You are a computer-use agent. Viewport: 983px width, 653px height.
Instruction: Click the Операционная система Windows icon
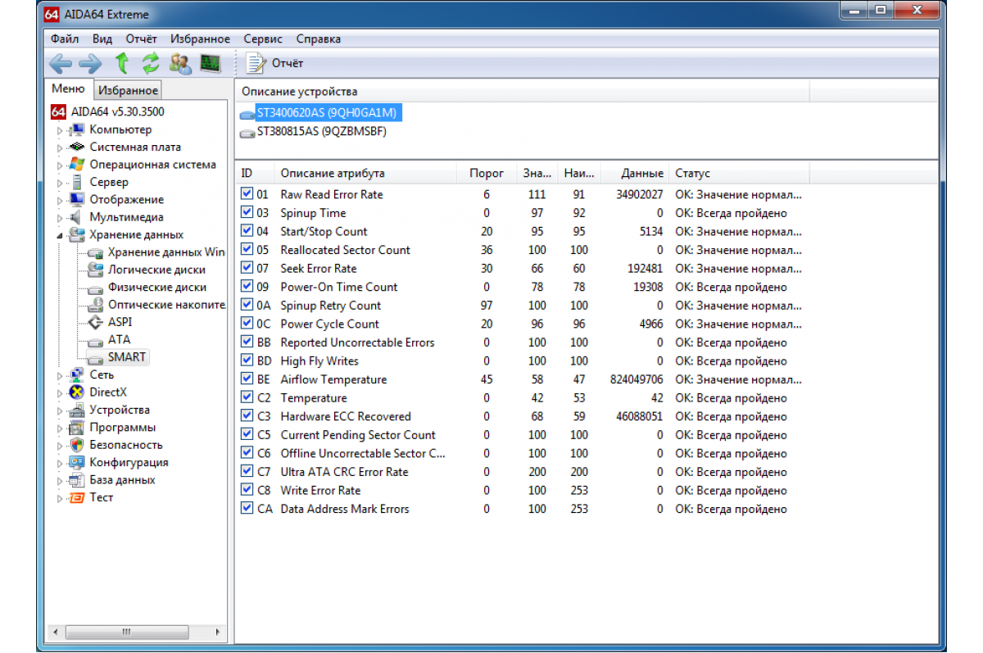click(x=78, y=165)
